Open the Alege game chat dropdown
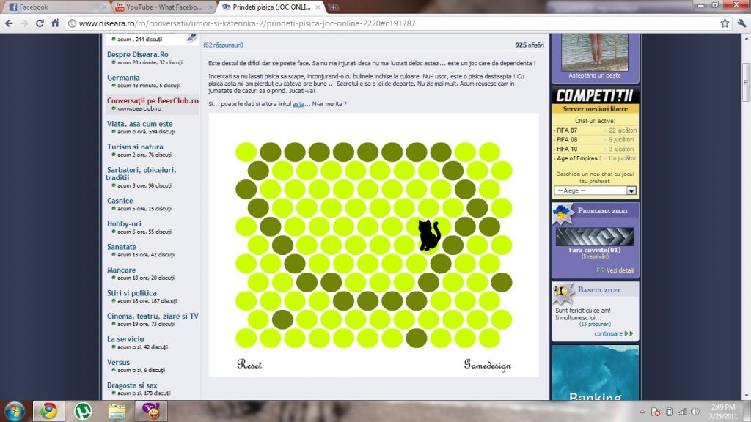This screenshot has width=751, height=422. 596,190
